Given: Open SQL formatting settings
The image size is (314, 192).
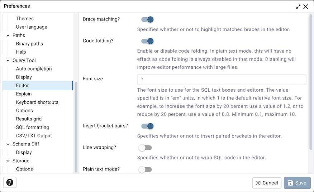Looking at the screenshot, I should [32, 127].
